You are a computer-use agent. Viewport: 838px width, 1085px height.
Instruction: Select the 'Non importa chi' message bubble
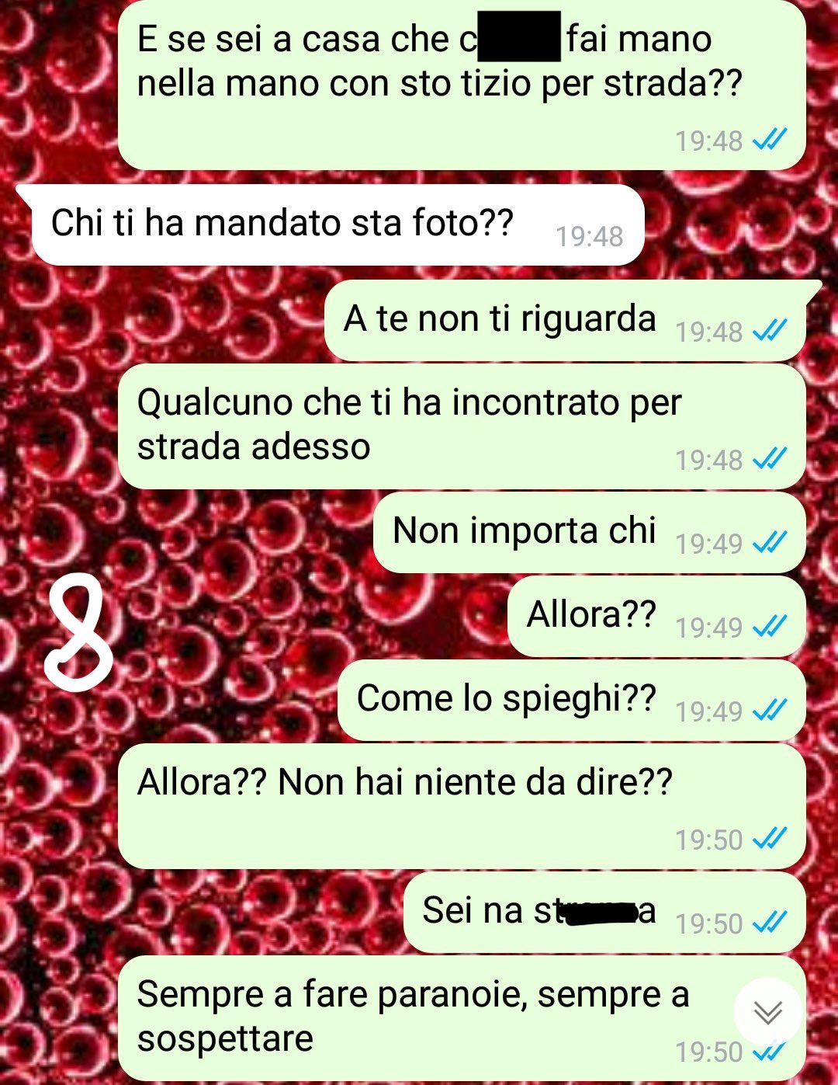[x=590, y=533]
